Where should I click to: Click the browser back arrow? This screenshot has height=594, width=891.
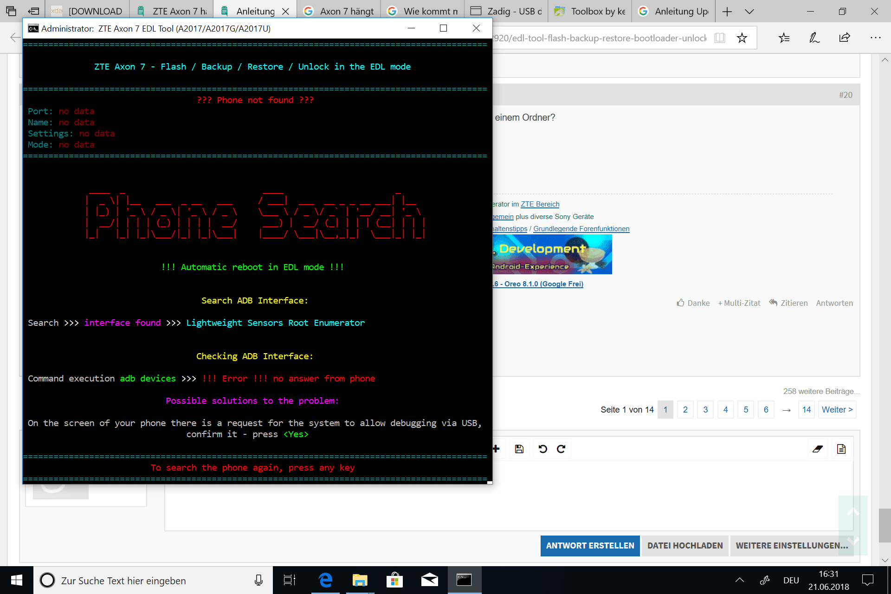point(15,38)
